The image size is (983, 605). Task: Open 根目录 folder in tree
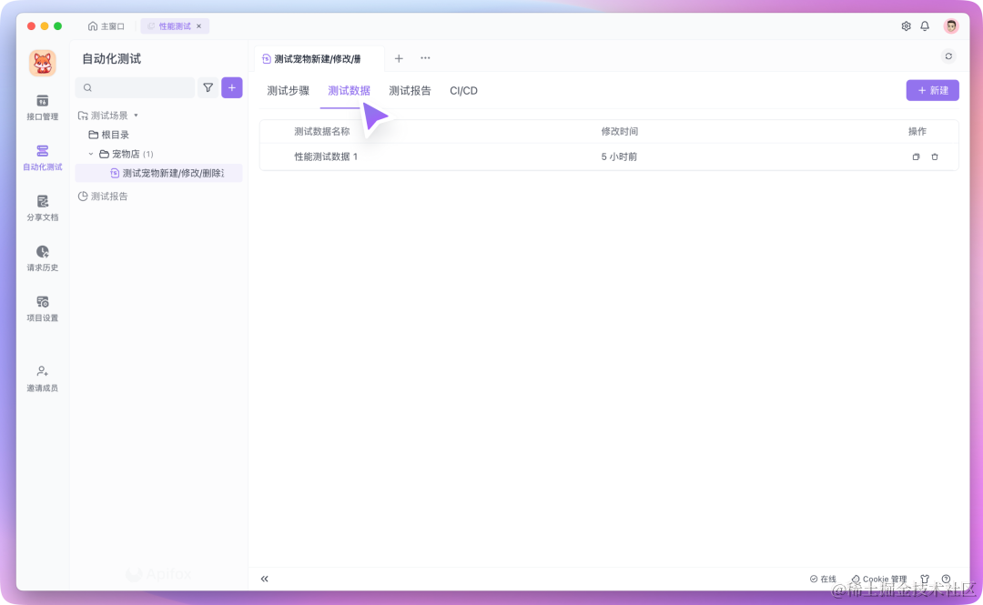[x=108, y=135]
